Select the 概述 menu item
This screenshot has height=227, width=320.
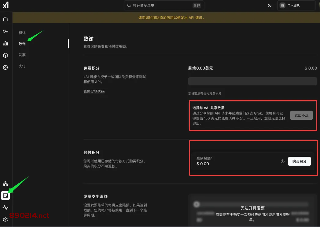click(x=22, y=33)
